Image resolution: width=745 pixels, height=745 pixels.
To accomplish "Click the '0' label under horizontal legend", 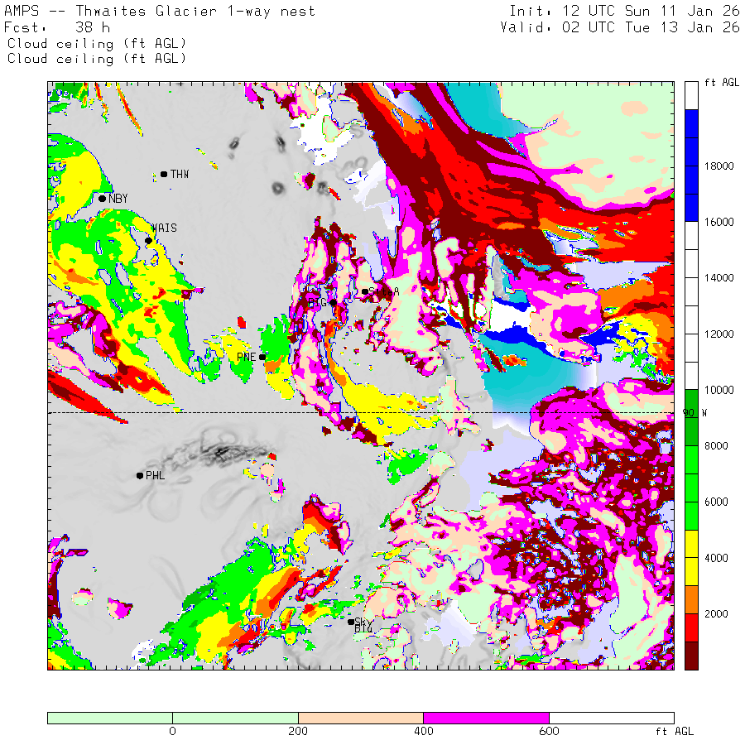I will tap(172, 731).
